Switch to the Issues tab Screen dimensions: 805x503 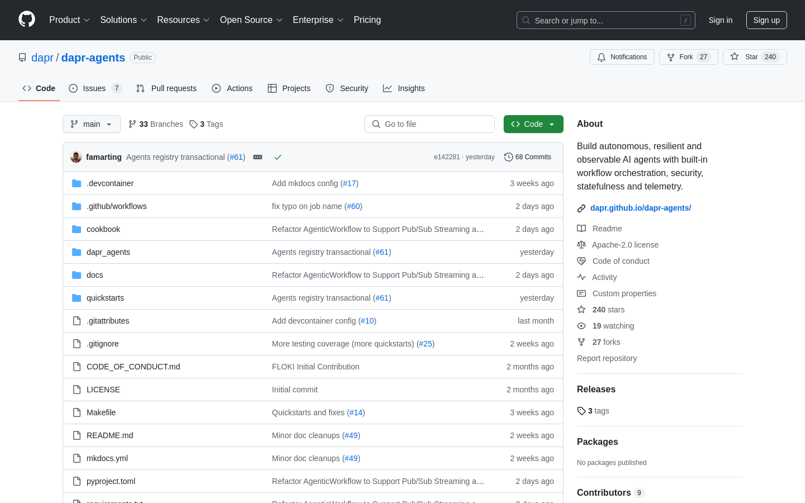point(95,88)
